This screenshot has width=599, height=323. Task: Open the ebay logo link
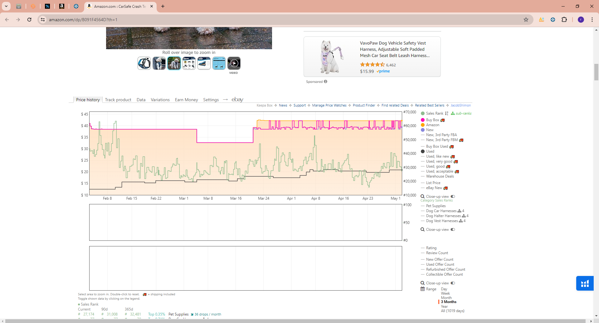(237, 99)
